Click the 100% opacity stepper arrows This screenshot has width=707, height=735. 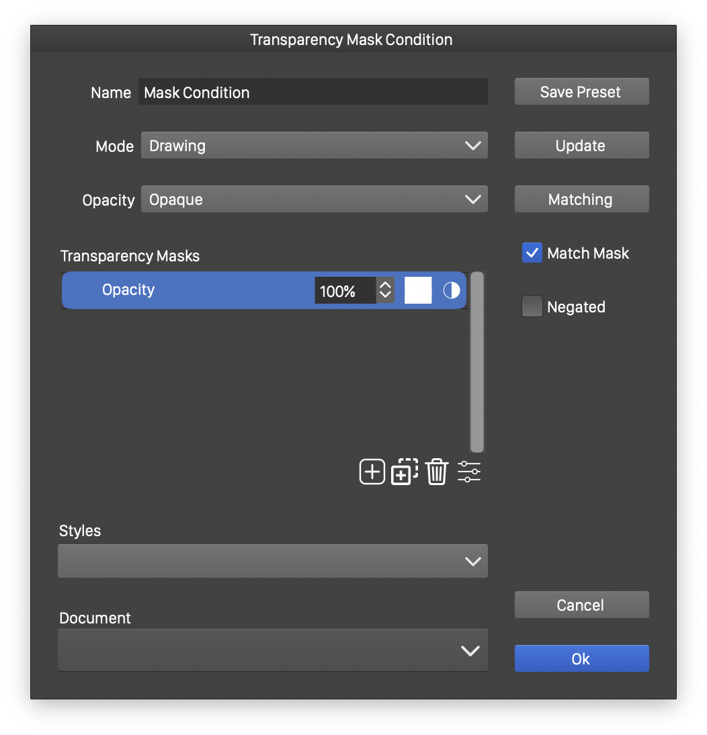(x=385, y=290)
